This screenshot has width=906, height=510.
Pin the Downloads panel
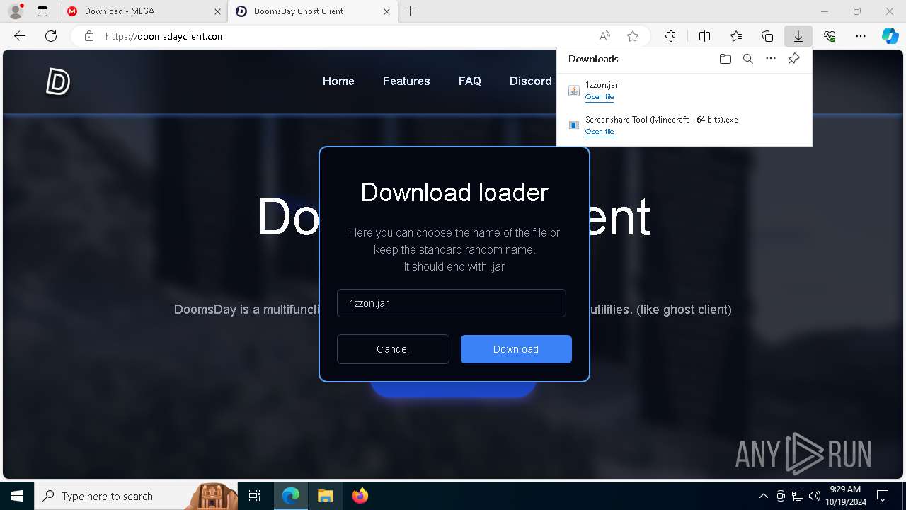793,59
